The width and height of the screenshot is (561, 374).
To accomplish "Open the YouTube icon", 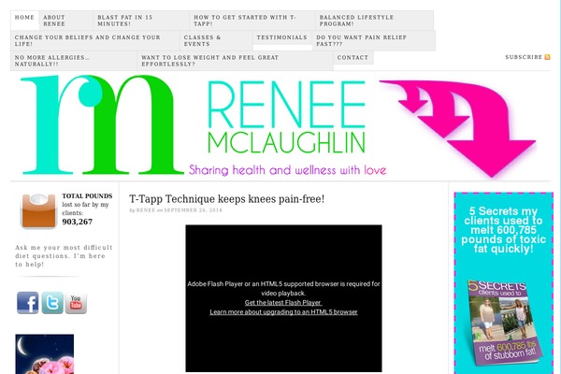I will tap(76, 303).
